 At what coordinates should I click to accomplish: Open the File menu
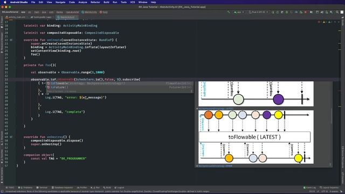[x=33, y=2]
